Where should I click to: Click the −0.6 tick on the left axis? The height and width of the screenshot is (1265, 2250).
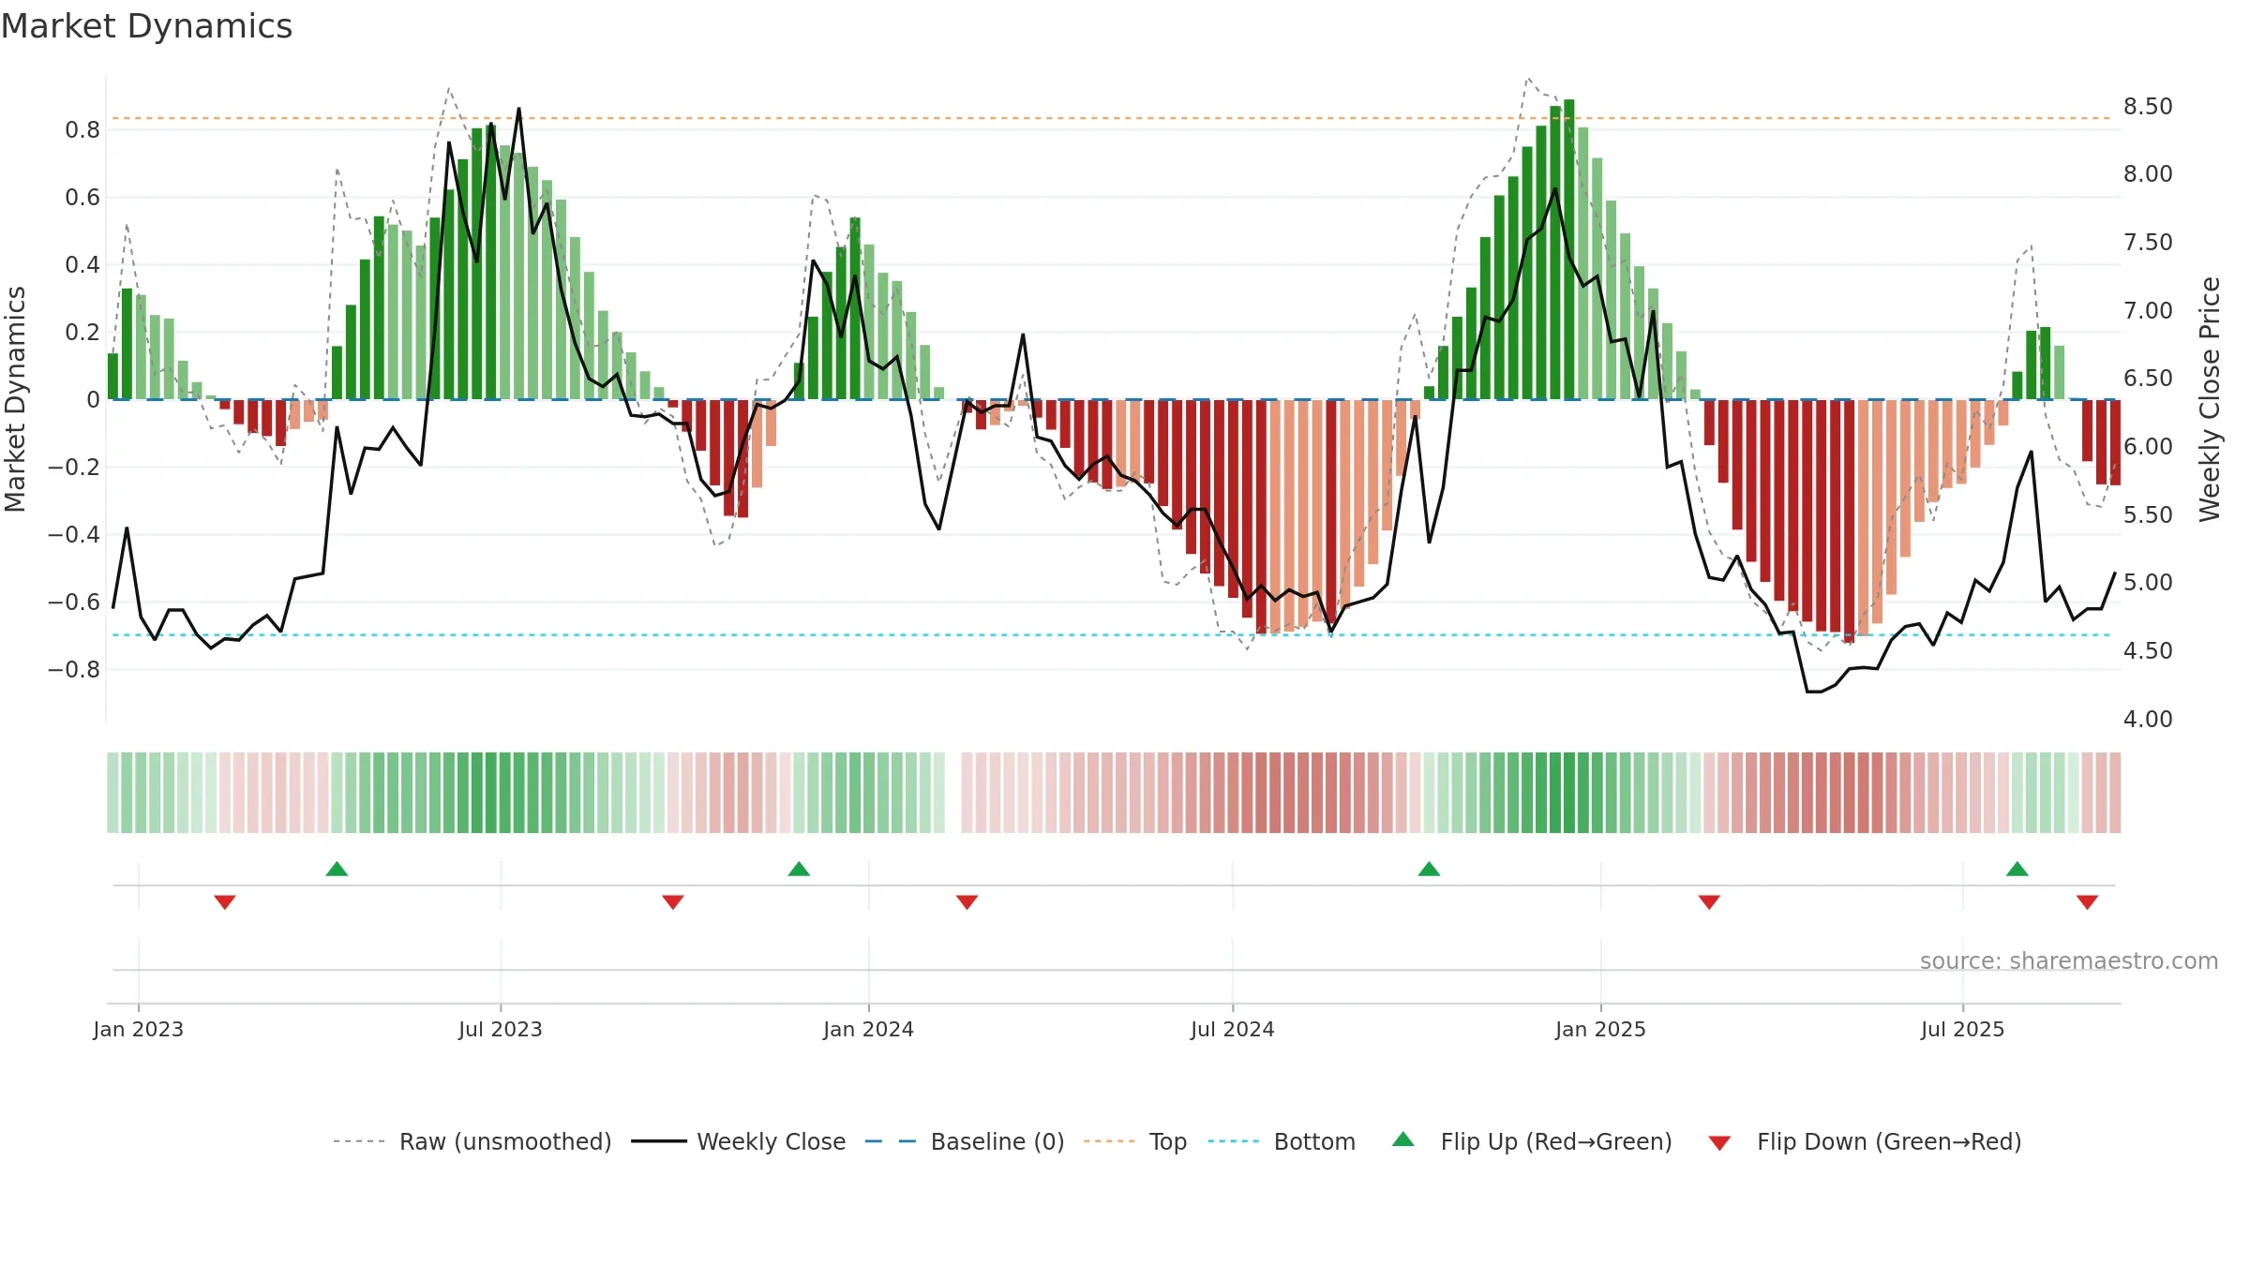[x=74, y=603]
